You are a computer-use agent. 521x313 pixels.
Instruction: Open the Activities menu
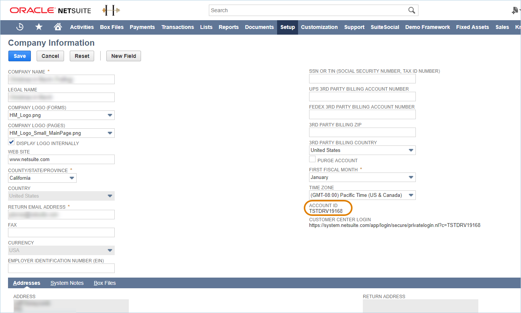(x=82, y=27)
